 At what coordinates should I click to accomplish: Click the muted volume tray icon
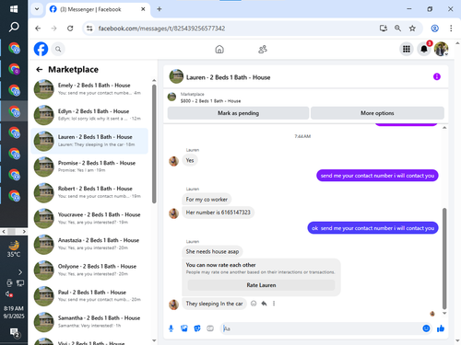(x=9, y=294)
